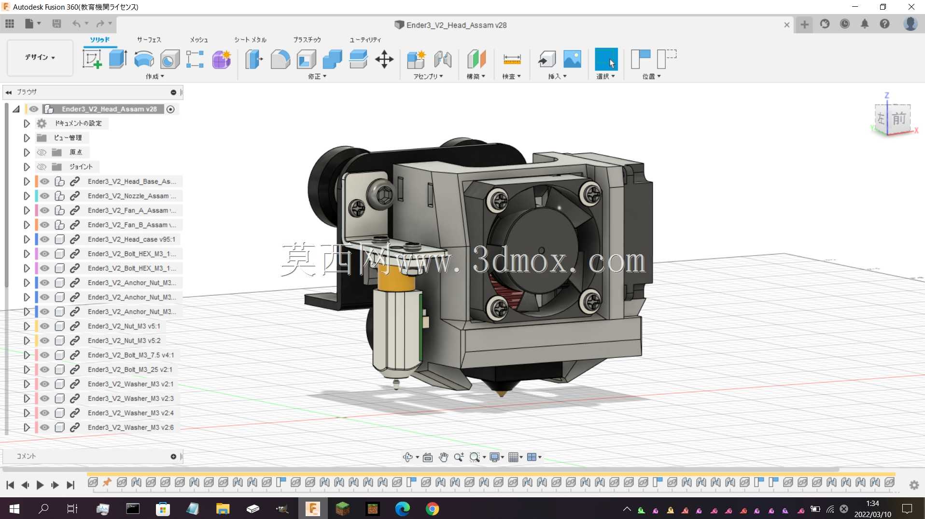Viewport: 925px width, 519px height.
Task: Click the Offset Plane construct icon
Action: click(476, 59)
